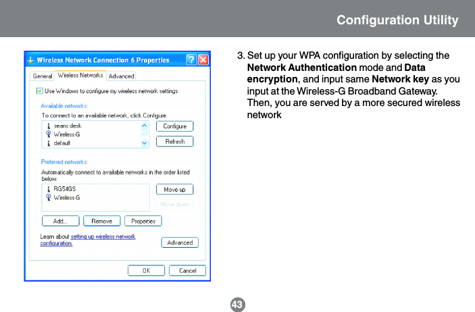Viewport: 475px width, 312px height.
Task: Click the grayed Move down button
Action: [x=175, y=205]
